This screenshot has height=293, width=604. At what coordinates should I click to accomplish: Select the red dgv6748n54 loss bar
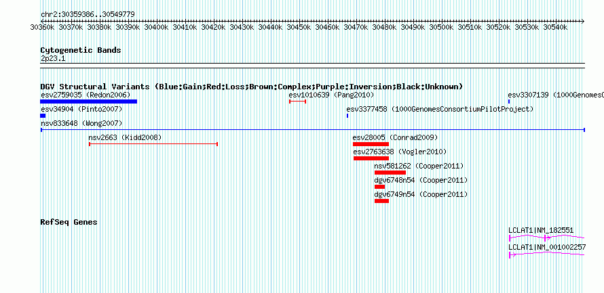pyautogui.click(x=380, y=187)
